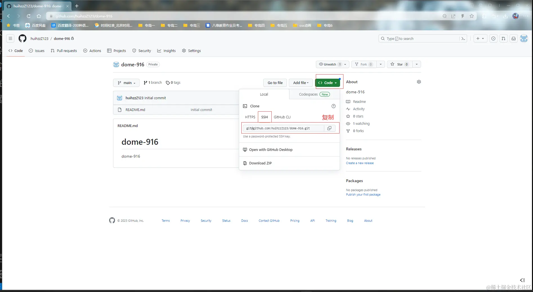
Task: Click the browser address bar URL
Action: pyautogui.click(x=84, y=16)
